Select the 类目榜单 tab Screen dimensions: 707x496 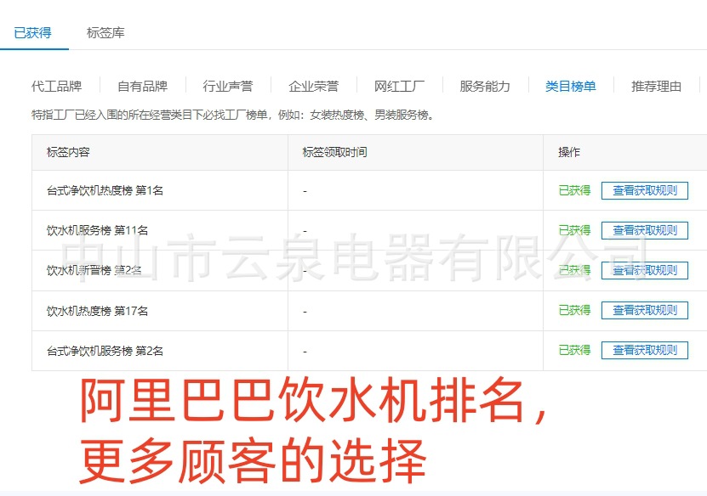click(x=571, y=86)
